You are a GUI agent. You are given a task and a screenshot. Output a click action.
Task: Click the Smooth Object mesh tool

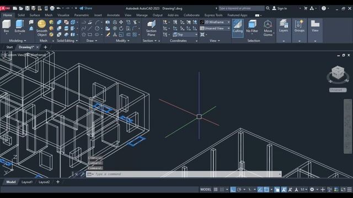tap(42, 28)
